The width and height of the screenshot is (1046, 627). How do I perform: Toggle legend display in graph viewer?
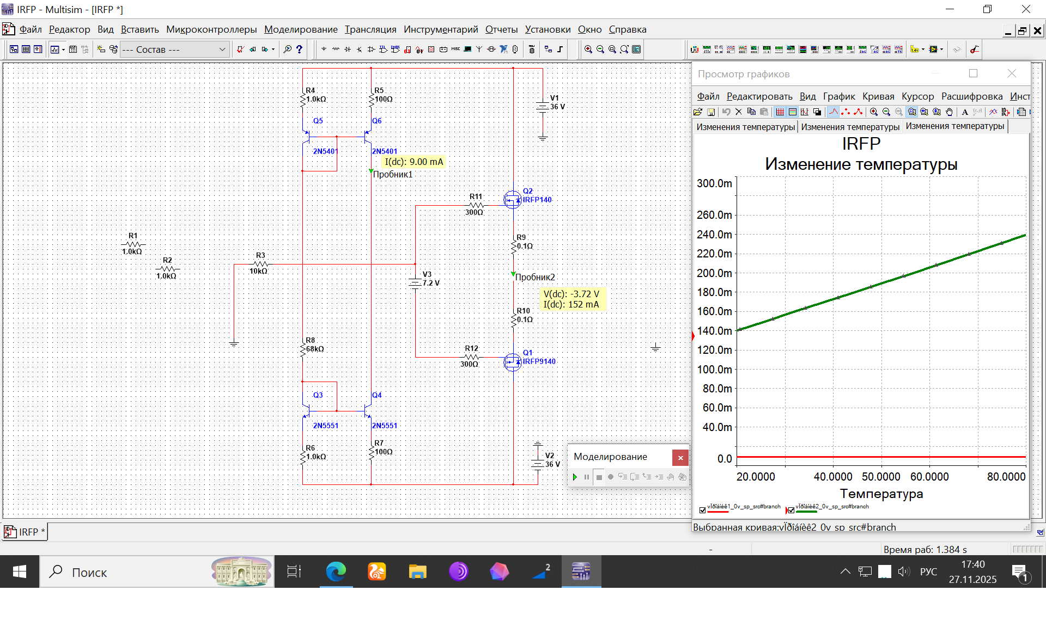(x=792, y=112)
